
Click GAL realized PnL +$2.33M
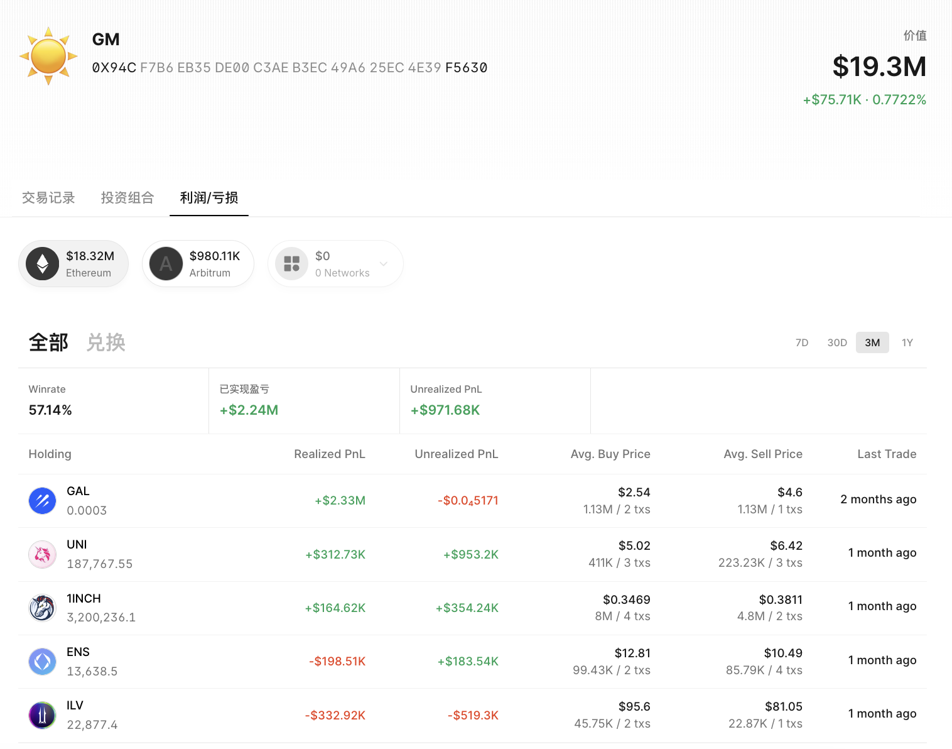coord(340,501)
